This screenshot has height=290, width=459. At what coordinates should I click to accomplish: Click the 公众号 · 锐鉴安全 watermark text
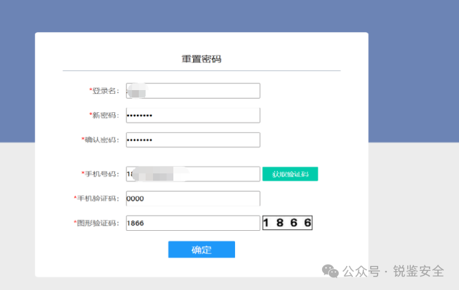click(x=394, y=271)
